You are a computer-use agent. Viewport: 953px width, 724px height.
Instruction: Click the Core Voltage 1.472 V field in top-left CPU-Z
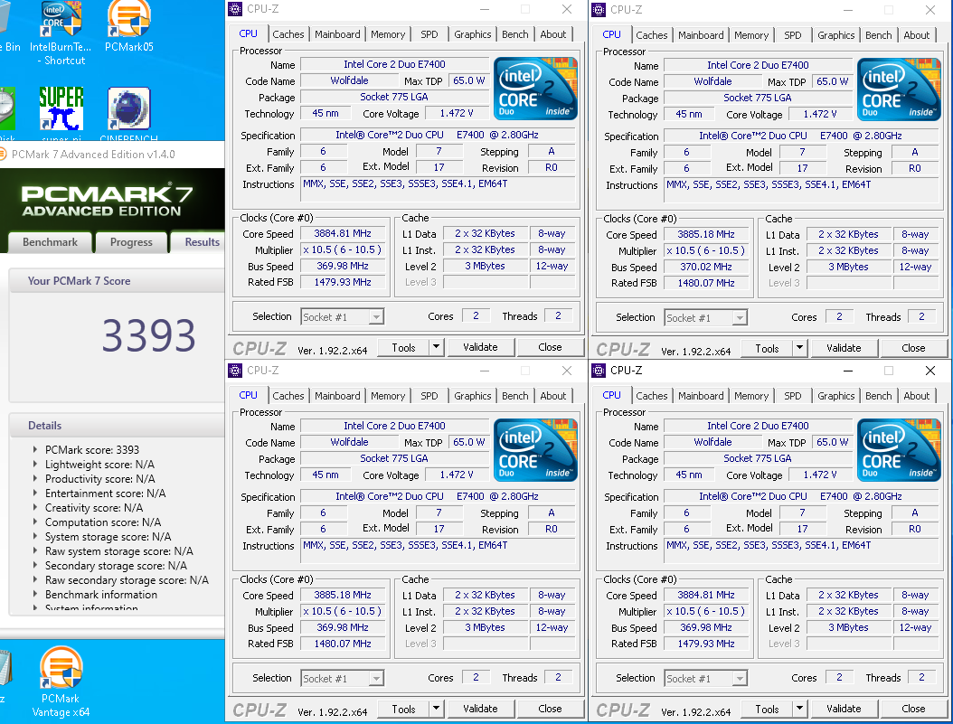[x=457, y=114]
